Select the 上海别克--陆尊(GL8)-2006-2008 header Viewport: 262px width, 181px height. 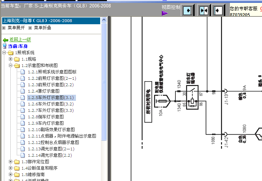click(51, 21)
